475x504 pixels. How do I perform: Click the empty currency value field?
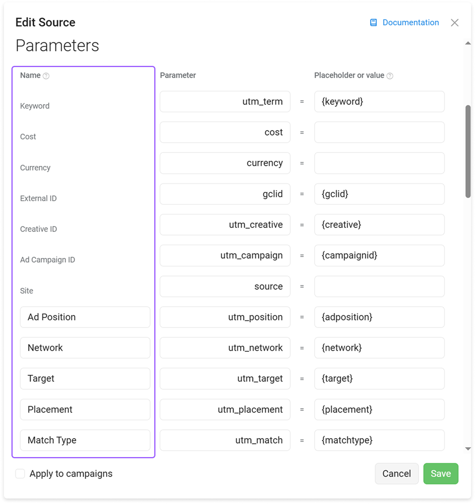click(379, 163)
